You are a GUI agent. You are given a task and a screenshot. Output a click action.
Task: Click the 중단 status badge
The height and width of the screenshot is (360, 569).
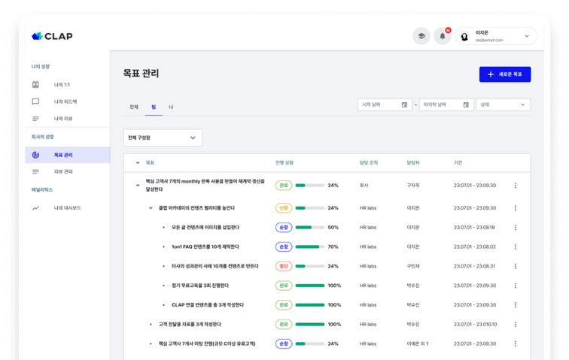(x=284, y=266)
